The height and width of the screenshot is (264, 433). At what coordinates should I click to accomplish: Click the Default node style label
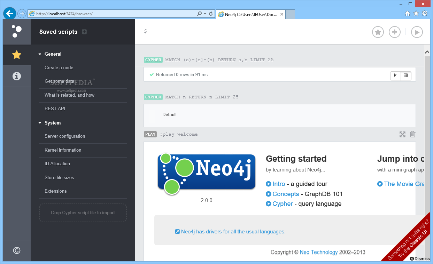(x=170, y=115)
